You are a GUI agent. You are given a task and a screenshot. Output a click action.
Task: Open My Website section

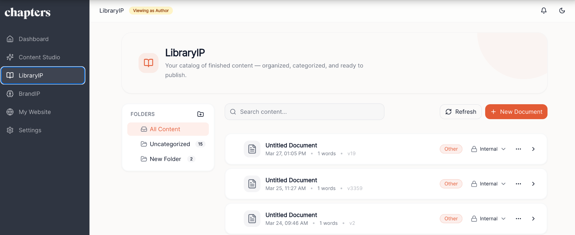point(43,112)
